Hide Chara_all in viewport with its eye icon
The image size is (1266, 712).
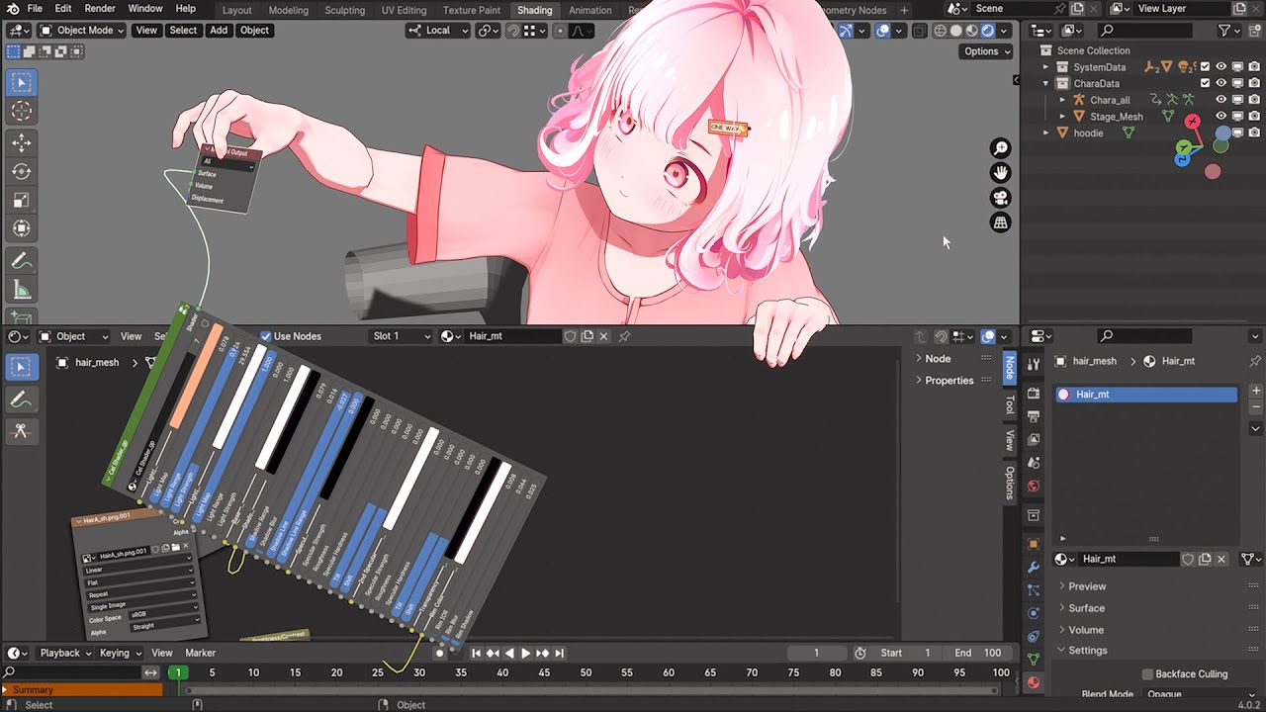tap(1221, 100)
